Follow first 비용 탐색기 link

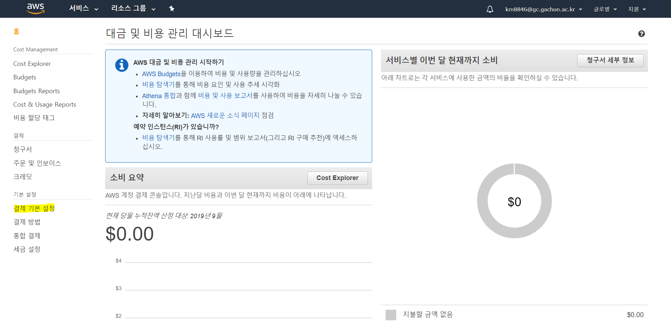tap(159, 84)
